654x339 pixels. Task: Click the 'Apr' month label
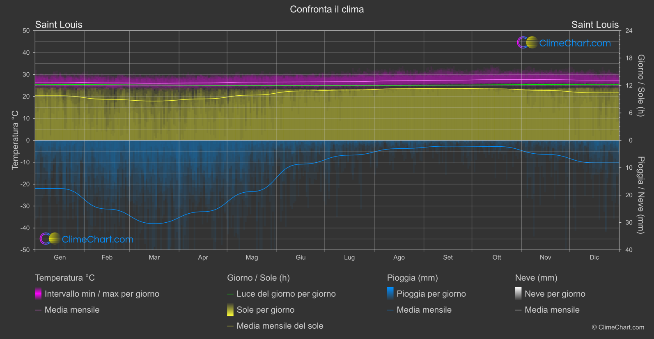point(203,257)
